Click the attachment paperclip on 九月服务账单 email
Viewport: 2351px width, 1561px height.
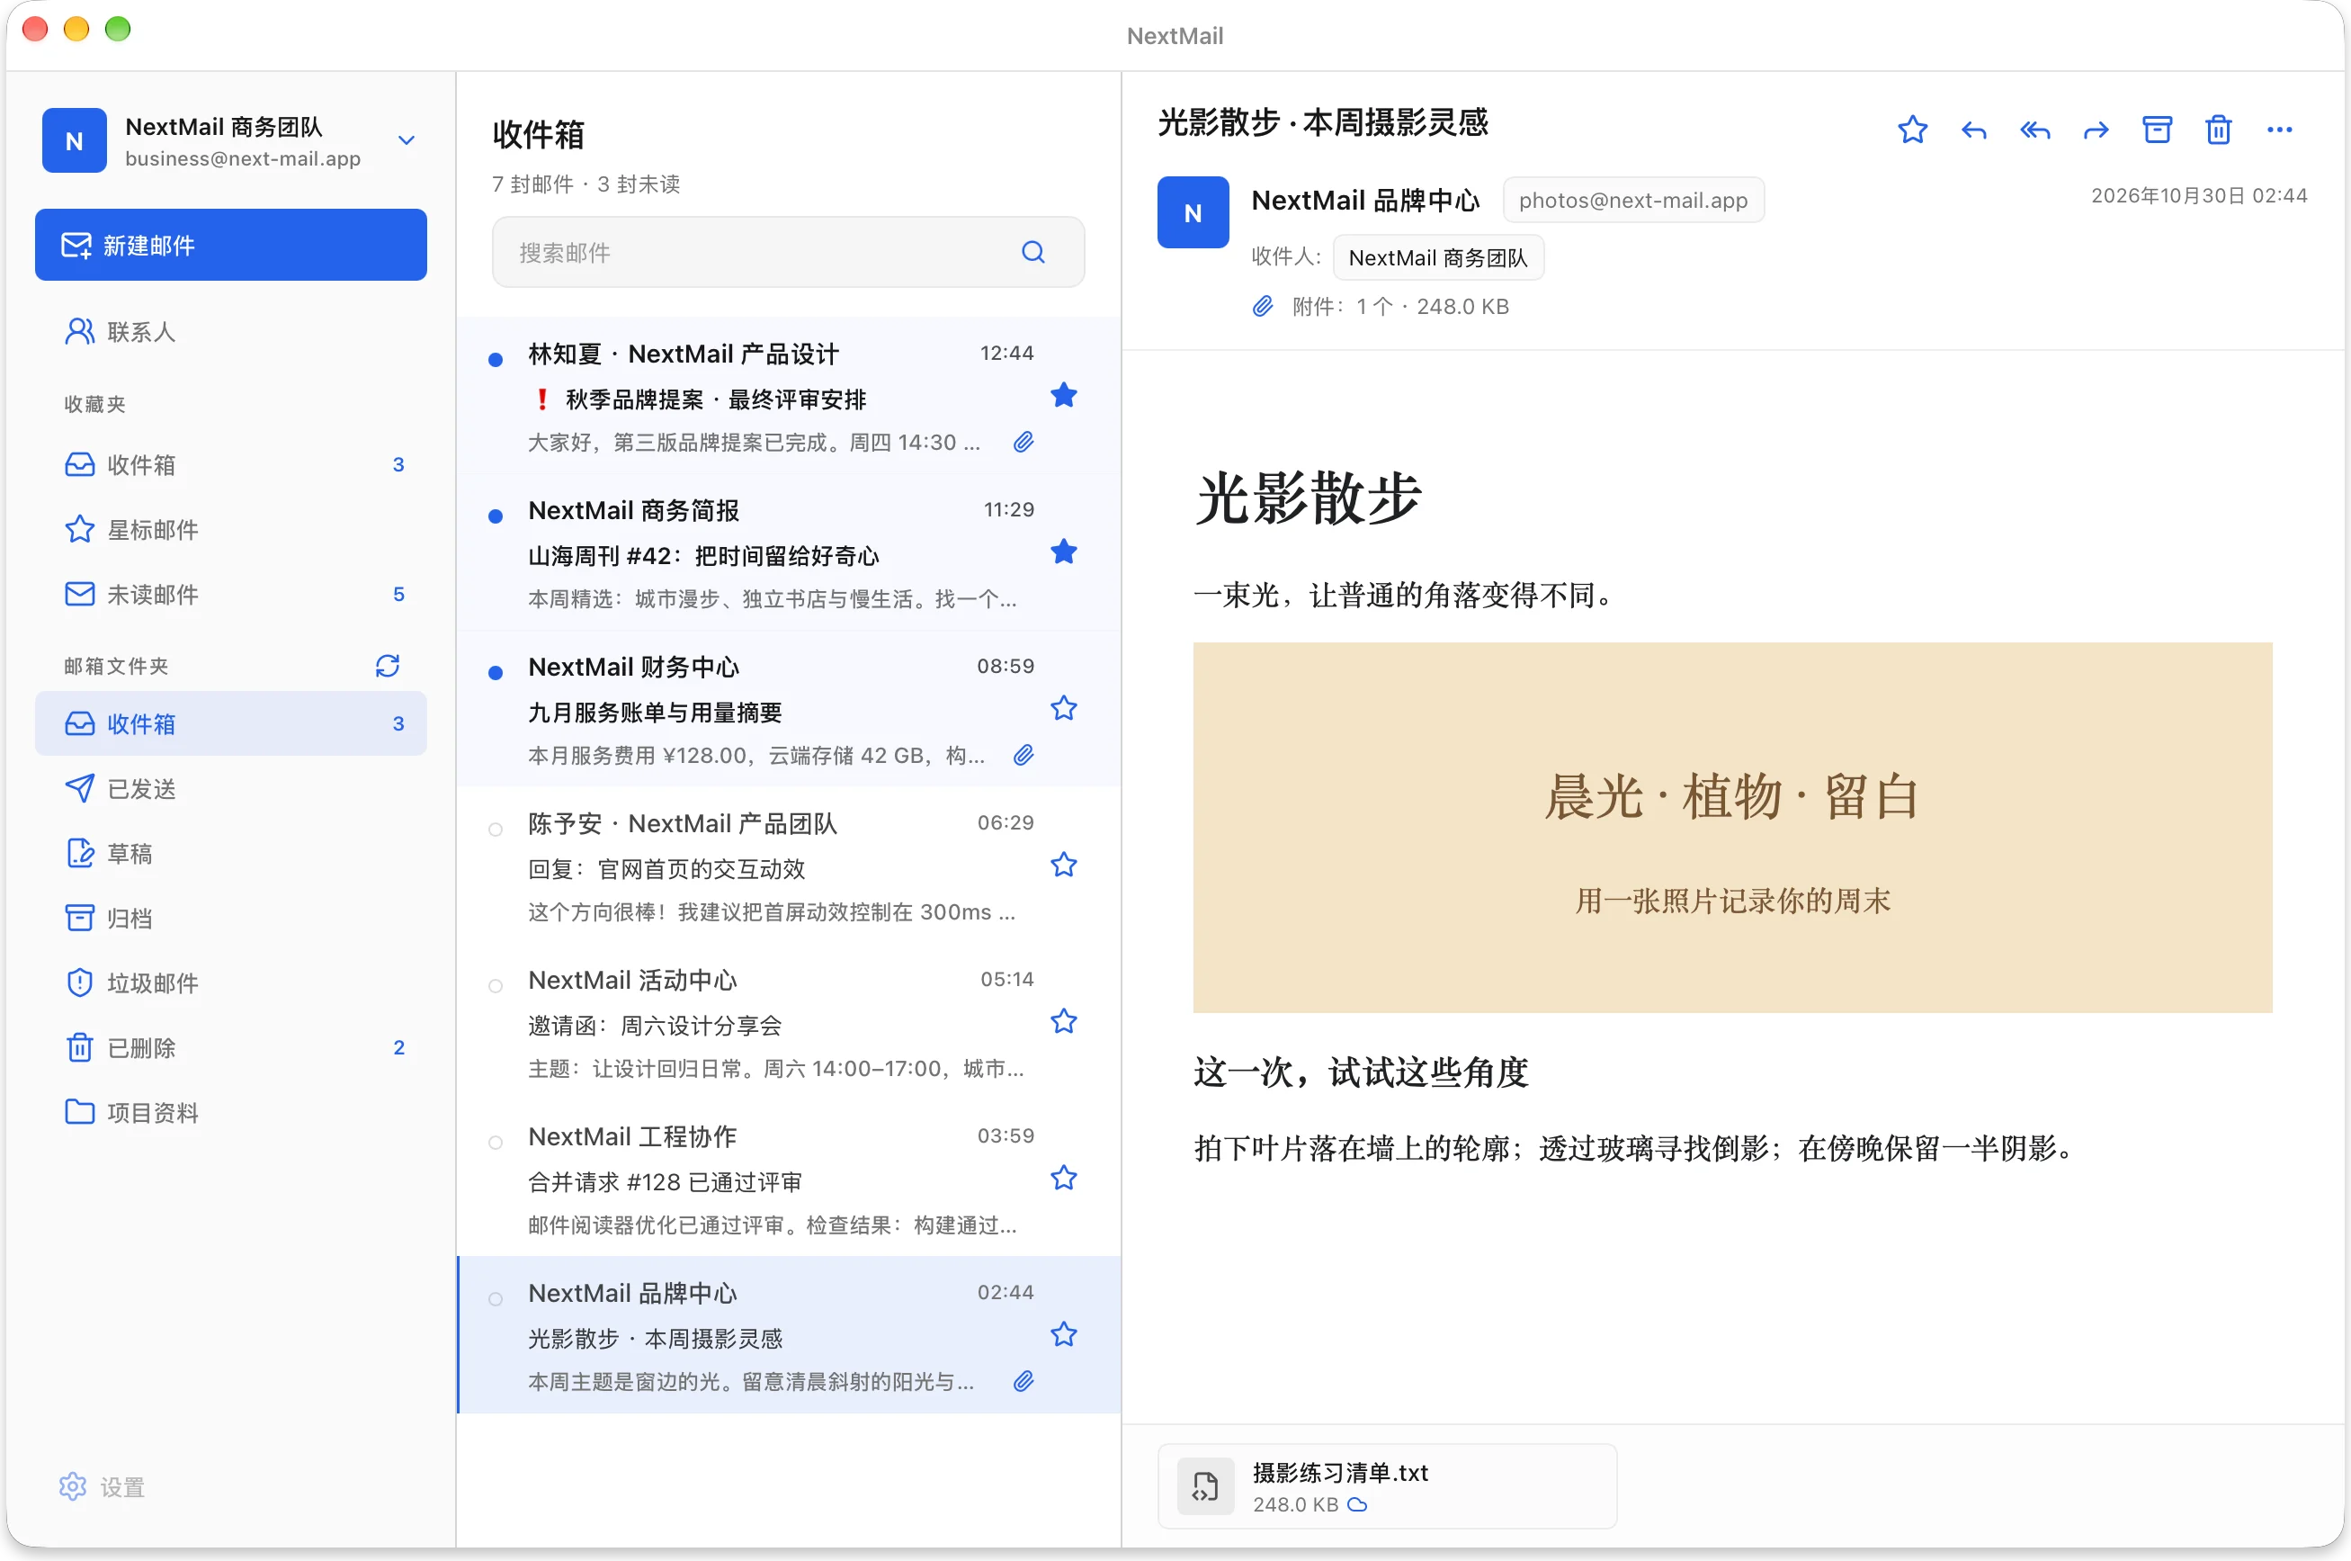(x=1023, y=756)
